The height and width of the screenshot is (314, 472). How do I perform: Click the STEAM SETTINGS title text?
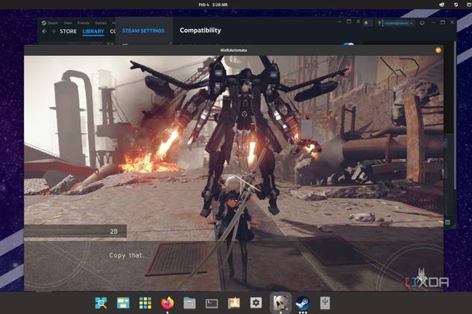point(143,31)
